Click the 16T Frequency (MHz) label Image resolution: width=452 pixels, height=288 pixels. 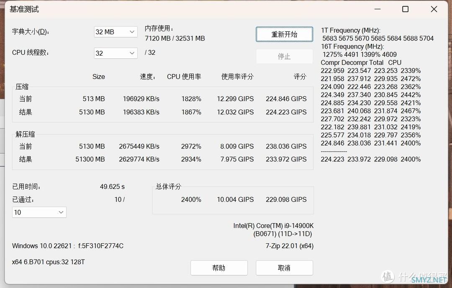[x=352, y=46]
